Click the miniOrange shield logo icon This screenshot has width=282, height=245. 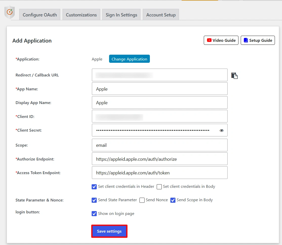point(10,12)
